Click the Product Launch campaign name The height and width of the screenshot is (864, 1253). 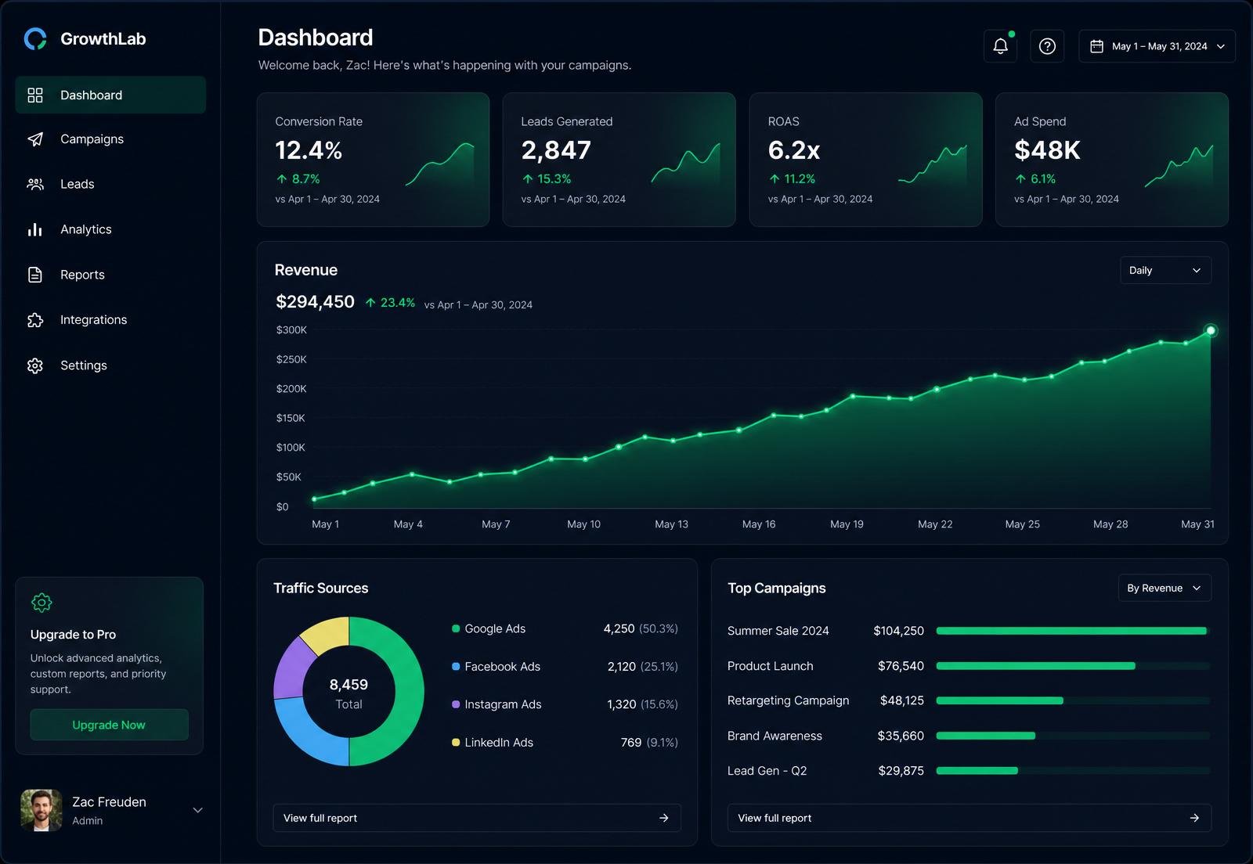point(770,666)
